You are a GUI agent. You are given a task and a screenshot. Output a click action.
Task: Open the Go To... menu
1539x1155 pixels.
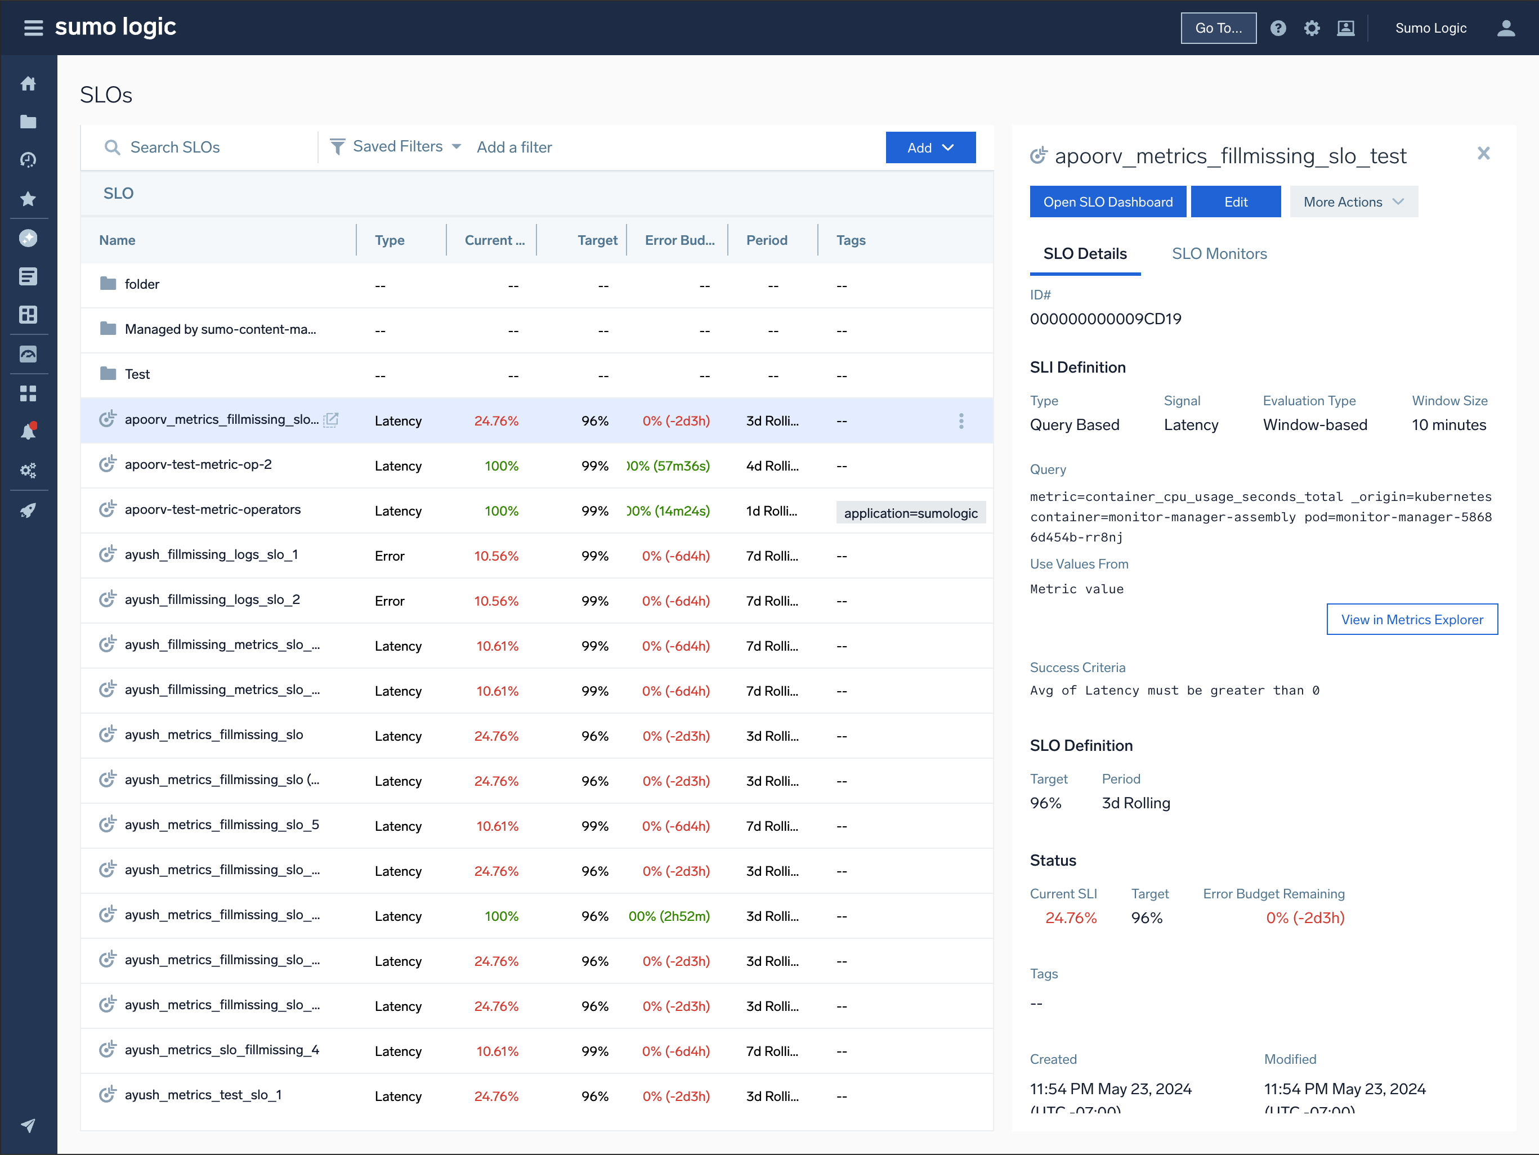pyautogui.click(x=1218, y=28)
